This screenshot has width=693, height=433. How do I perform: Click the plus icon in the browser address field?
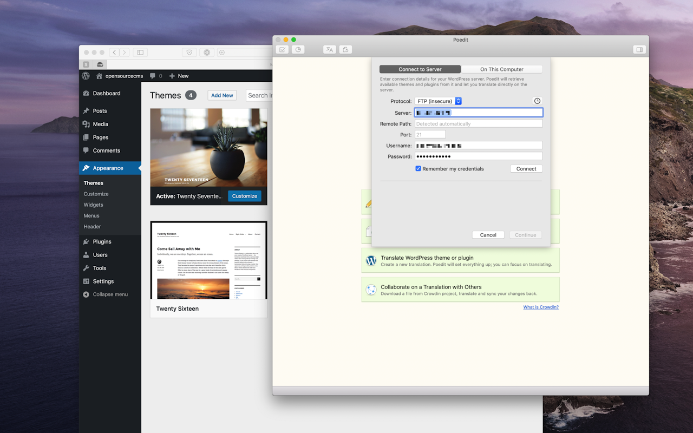(222, 53)
